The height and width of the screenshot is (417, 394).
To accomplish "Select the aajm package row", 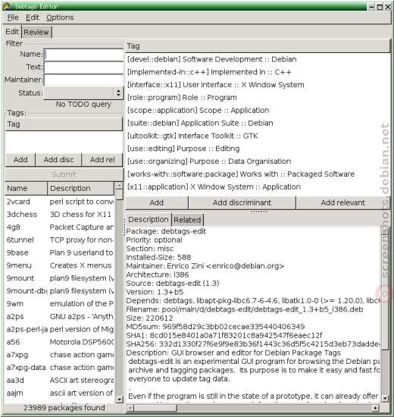I will [x=60, y=393].
